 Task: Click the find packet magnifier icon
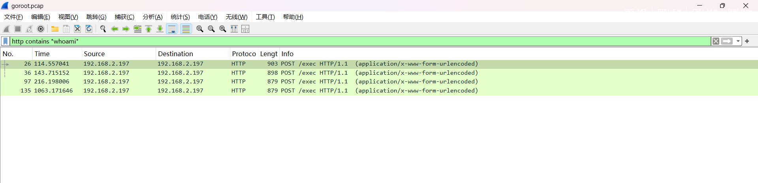click(x=103, y=29)
